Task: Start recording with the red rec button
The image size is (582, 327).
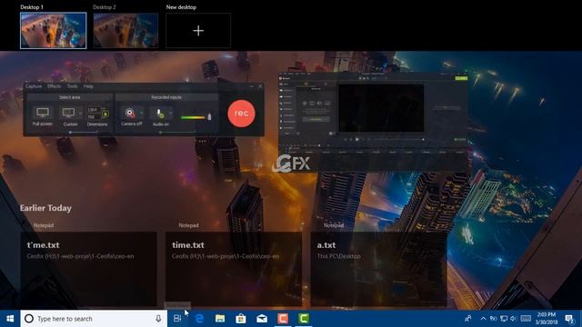Action: point(241,114)
